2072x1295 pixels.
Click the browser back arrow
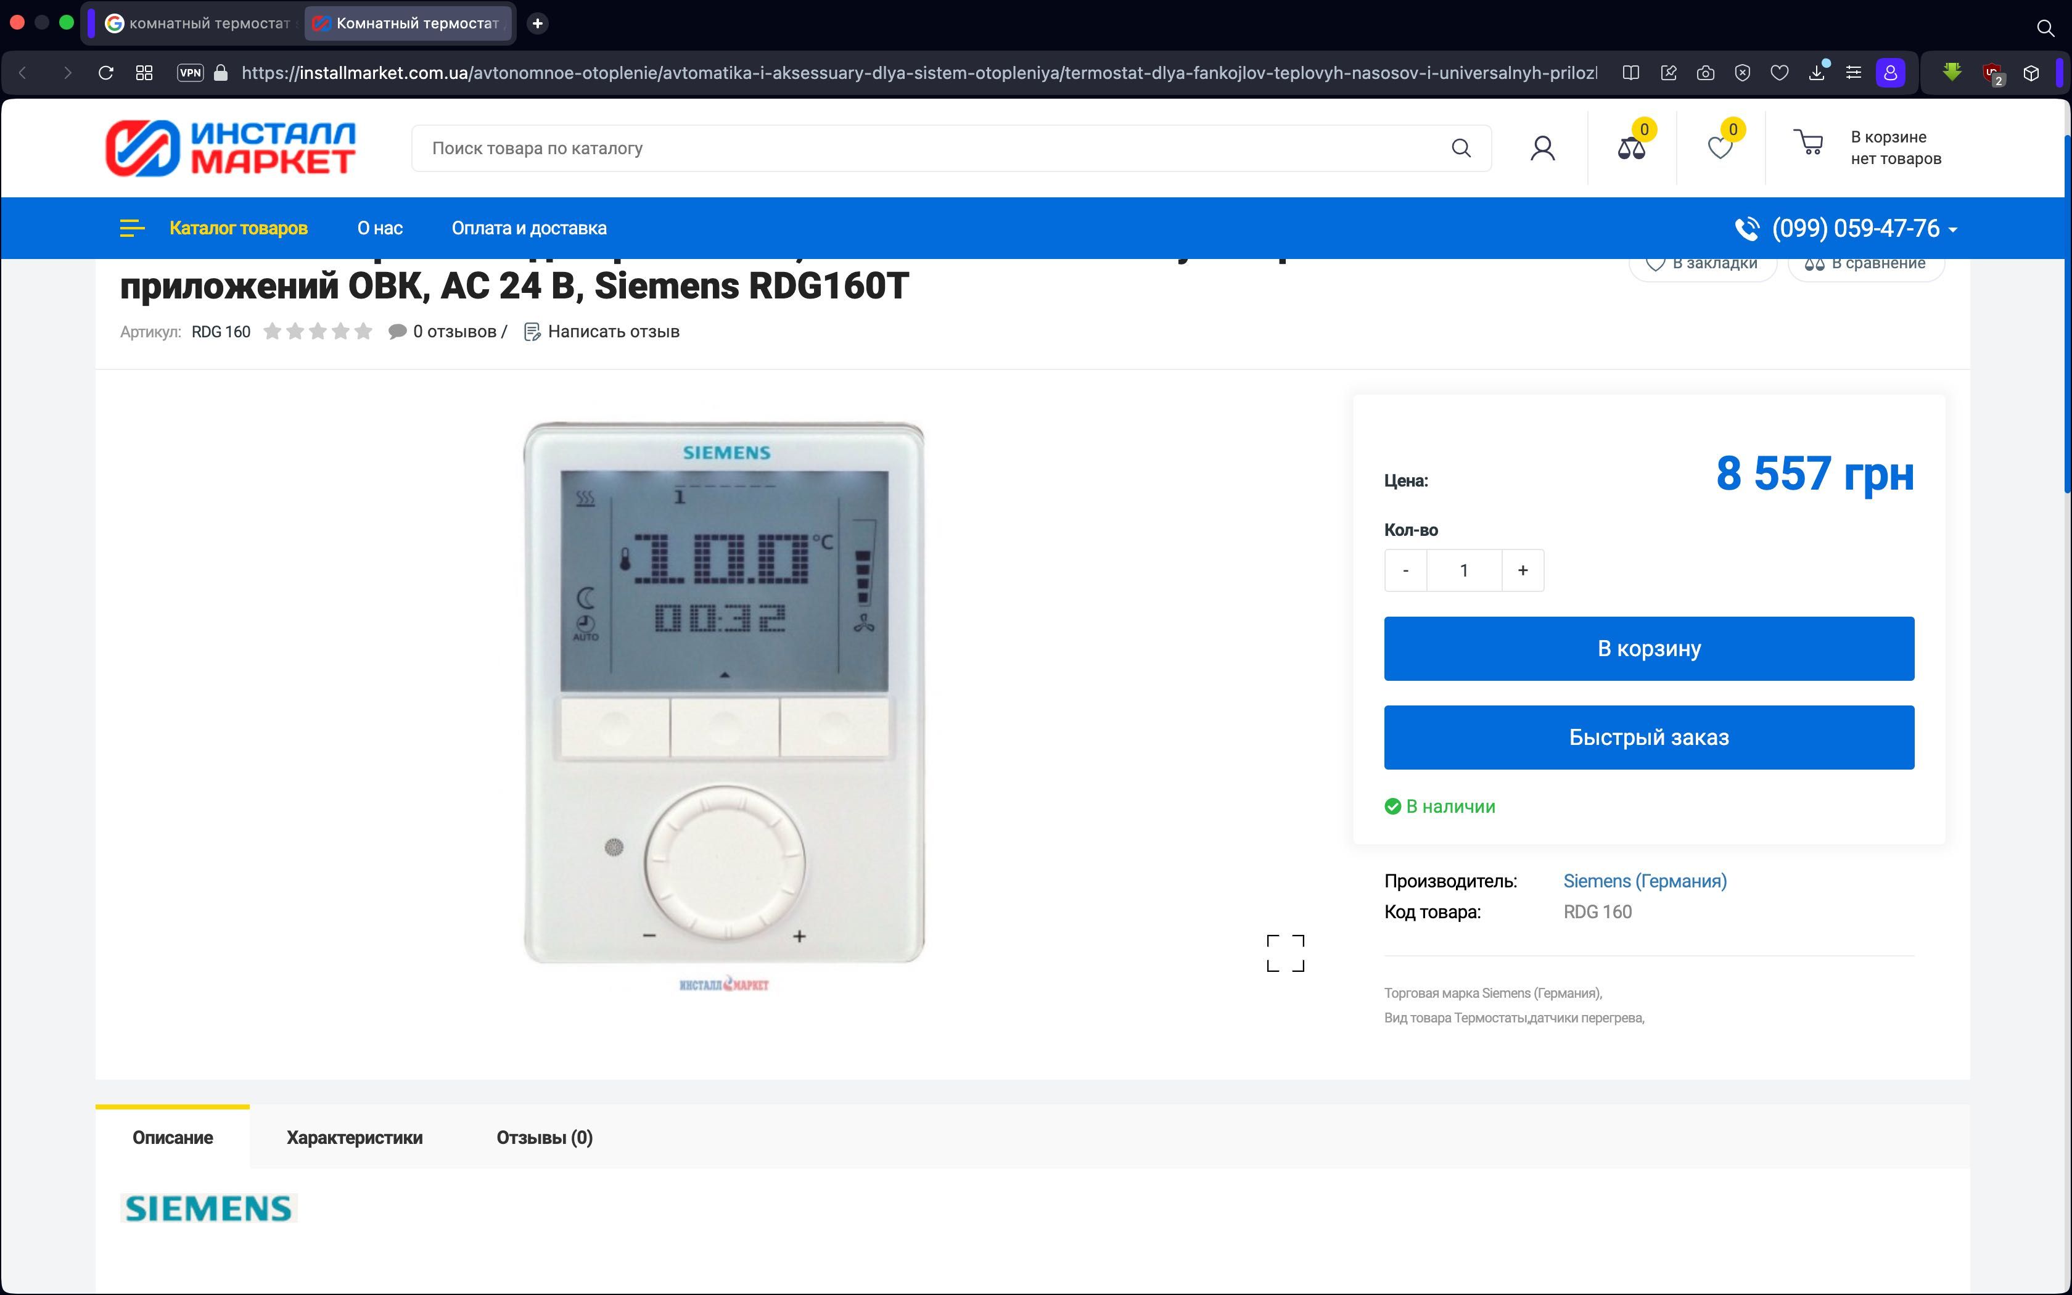[23, 73]
